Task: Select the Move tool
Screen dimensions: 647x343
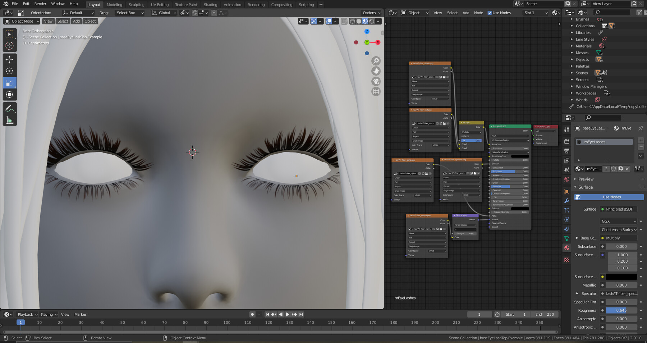Action: click(x=10, y=59)
